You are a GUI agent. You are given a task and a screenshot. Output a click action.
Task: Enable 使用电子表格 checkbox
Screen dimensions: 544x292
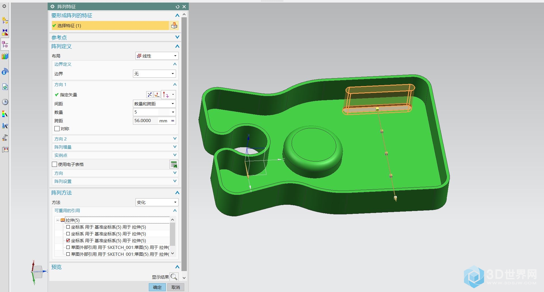point(55,164)
